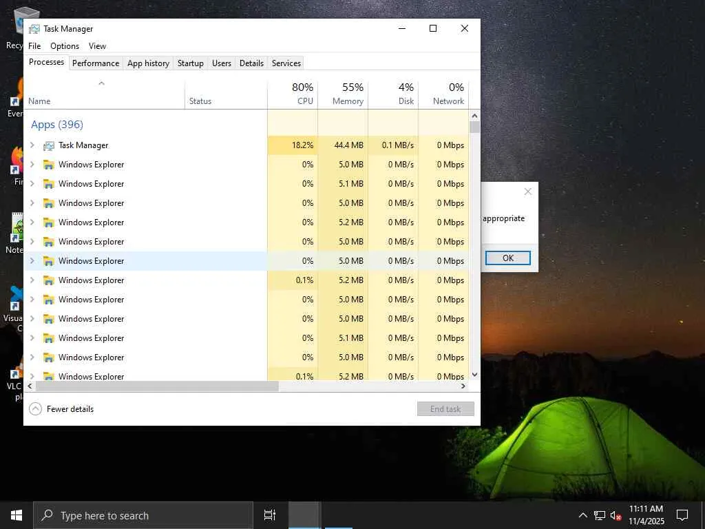Click the vertical scrollbar down arrow
Image resolution: width=705 pixels, height=529 pixels.
pos(474,375)
